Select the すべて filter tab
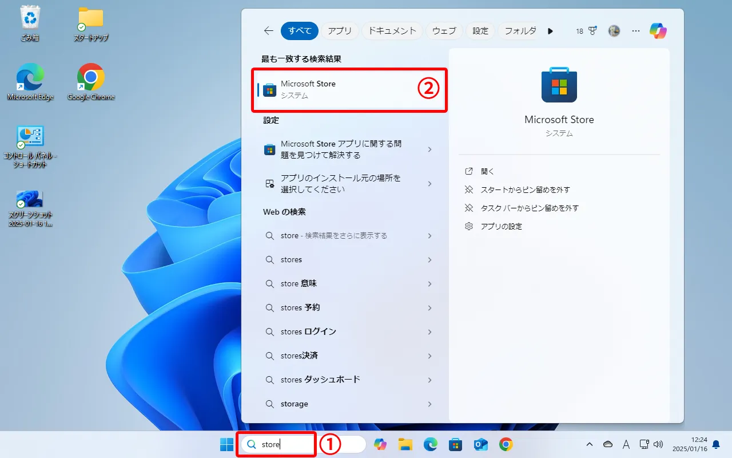The image size is (732, 458). pos(300,31)
